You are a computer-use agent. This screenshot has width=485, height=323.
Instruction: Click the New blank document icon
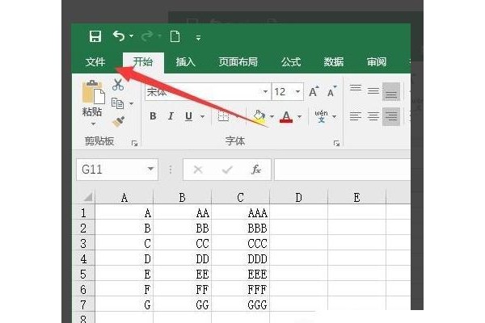click(x=175, y=36)
